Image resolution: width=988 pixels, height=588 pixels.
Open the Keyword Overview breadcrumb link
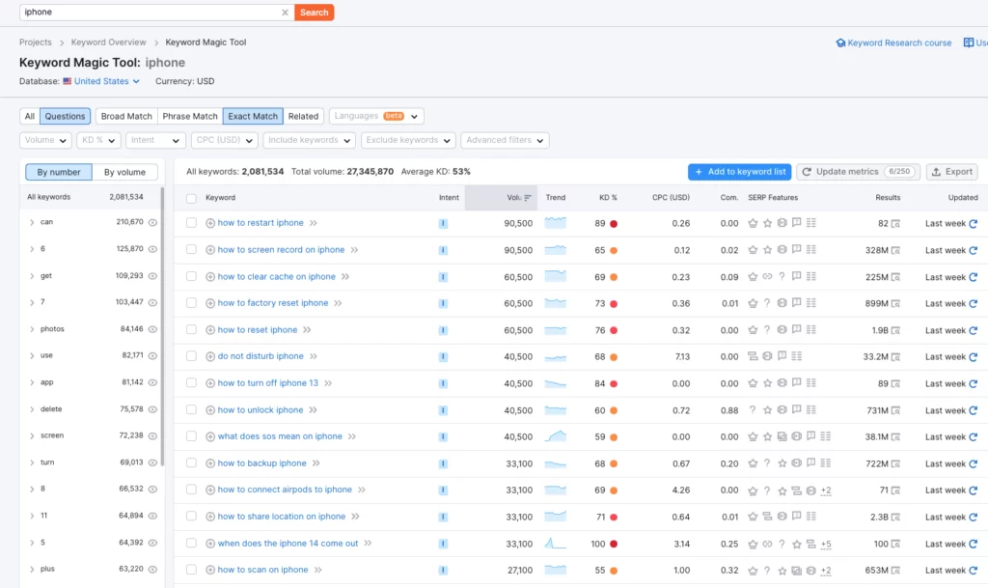click(108, 42)
